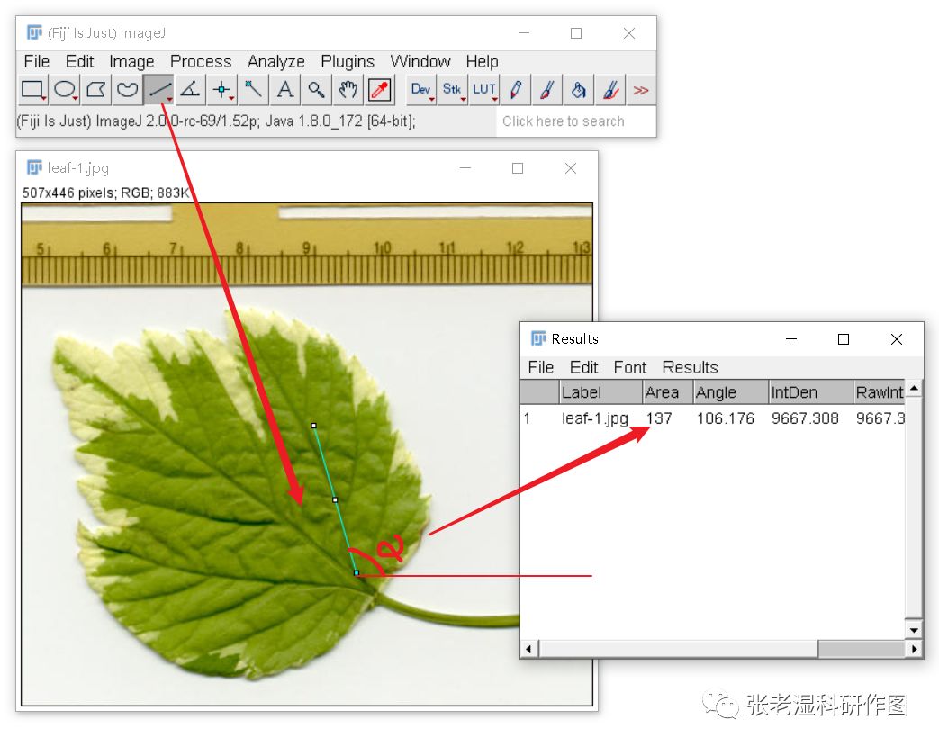The height and width of the screenshot is (746, 939).
Task: Open the Image menu
Action: coord(131,62)
